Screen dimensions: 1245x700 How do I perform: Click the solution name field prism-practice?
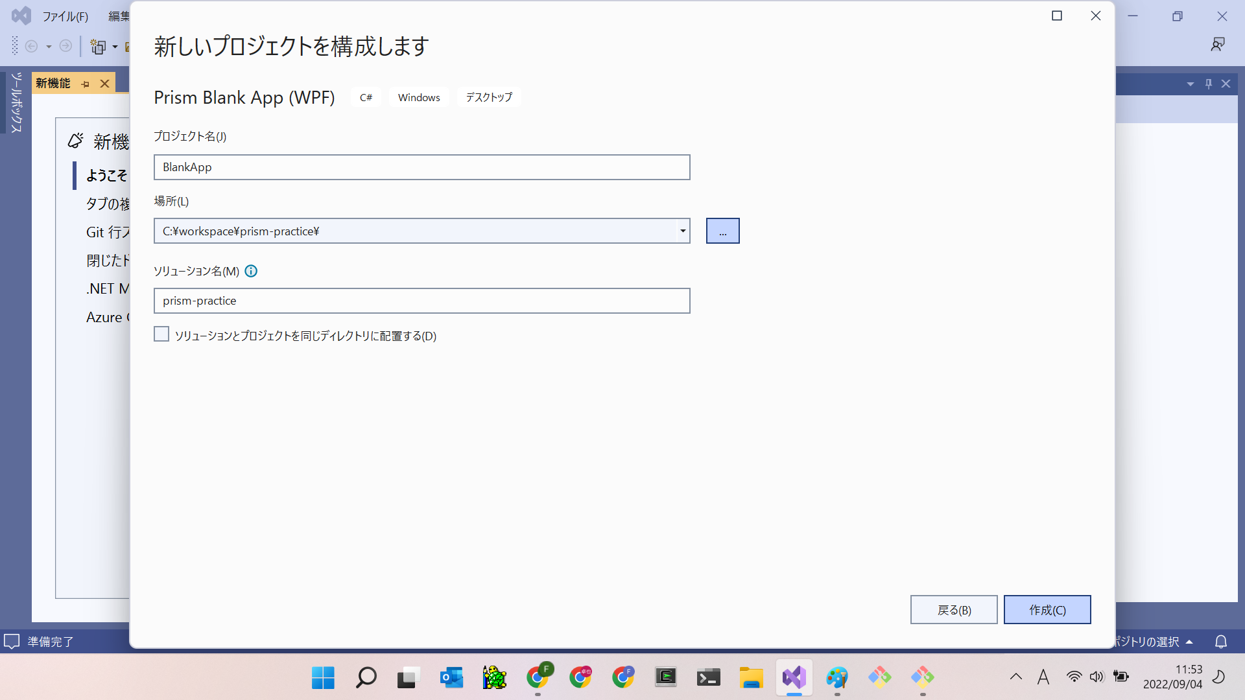(x=421, y=301)
